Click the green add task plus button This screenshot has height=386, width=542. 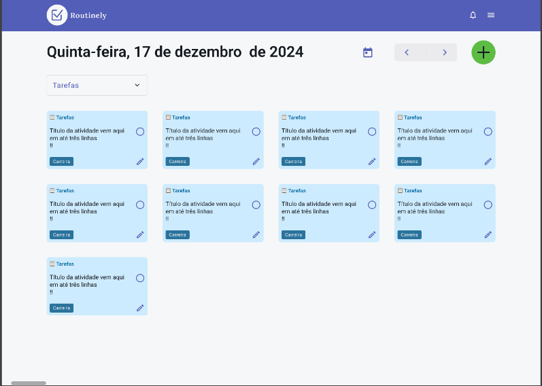tap(484, 52)
